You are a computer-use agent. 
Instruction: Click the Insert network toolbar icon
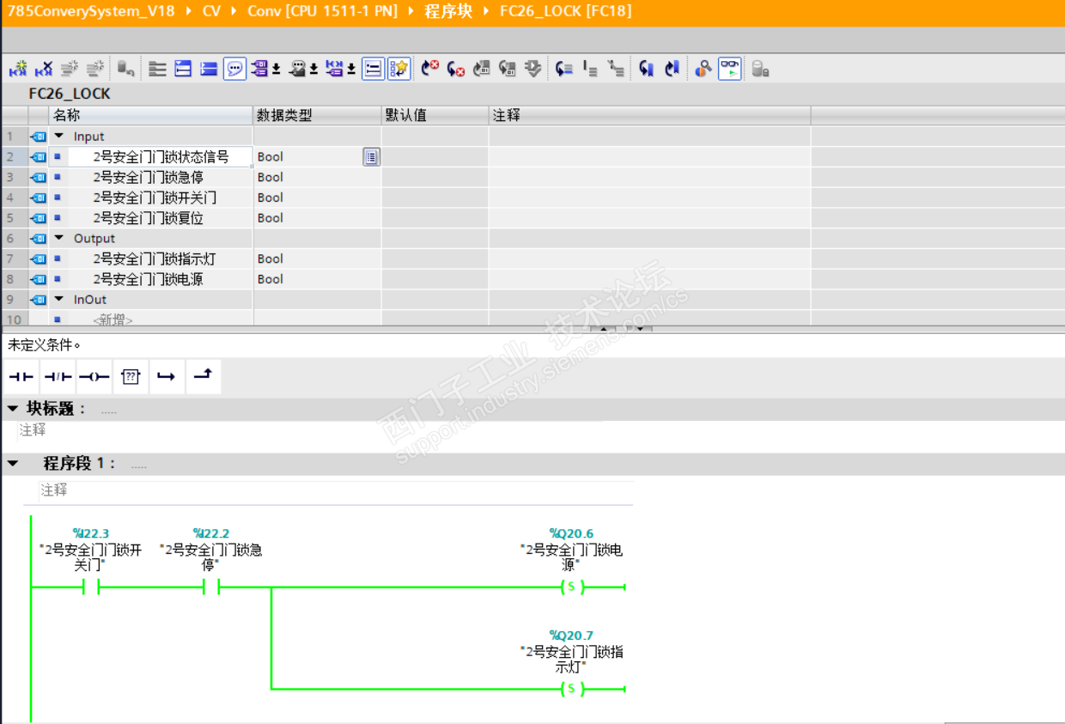[x=18, y=69]
